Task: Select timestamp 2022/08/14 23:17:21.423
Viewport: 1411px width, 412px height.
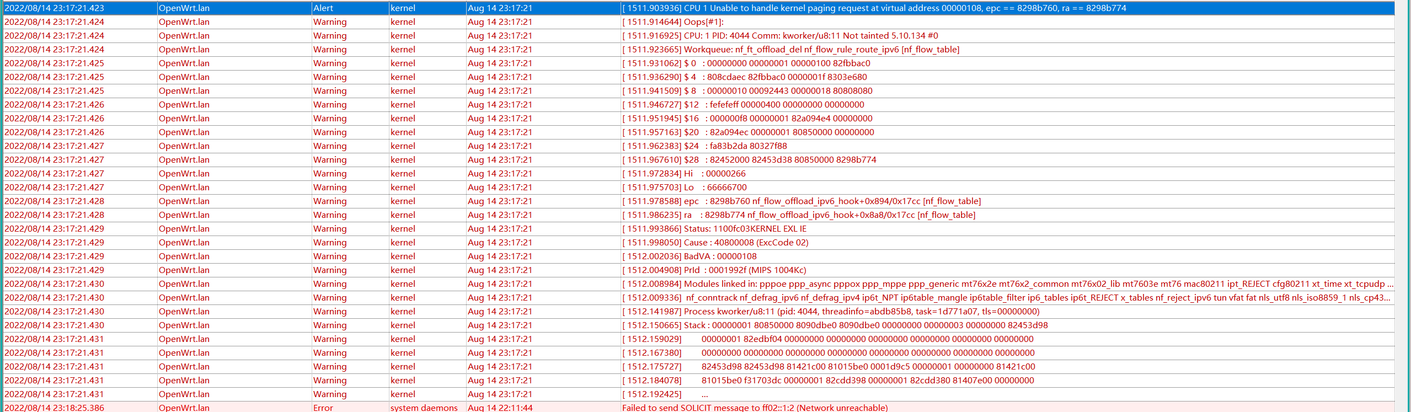Action: [54, 8]
